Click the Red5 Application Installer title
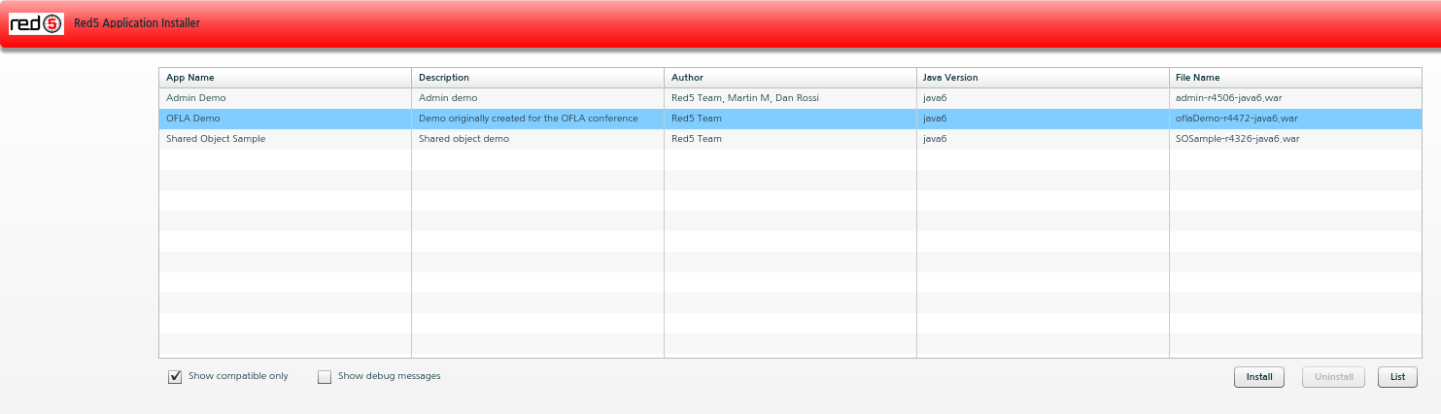1441x414 pixels. tap(137, 23)
